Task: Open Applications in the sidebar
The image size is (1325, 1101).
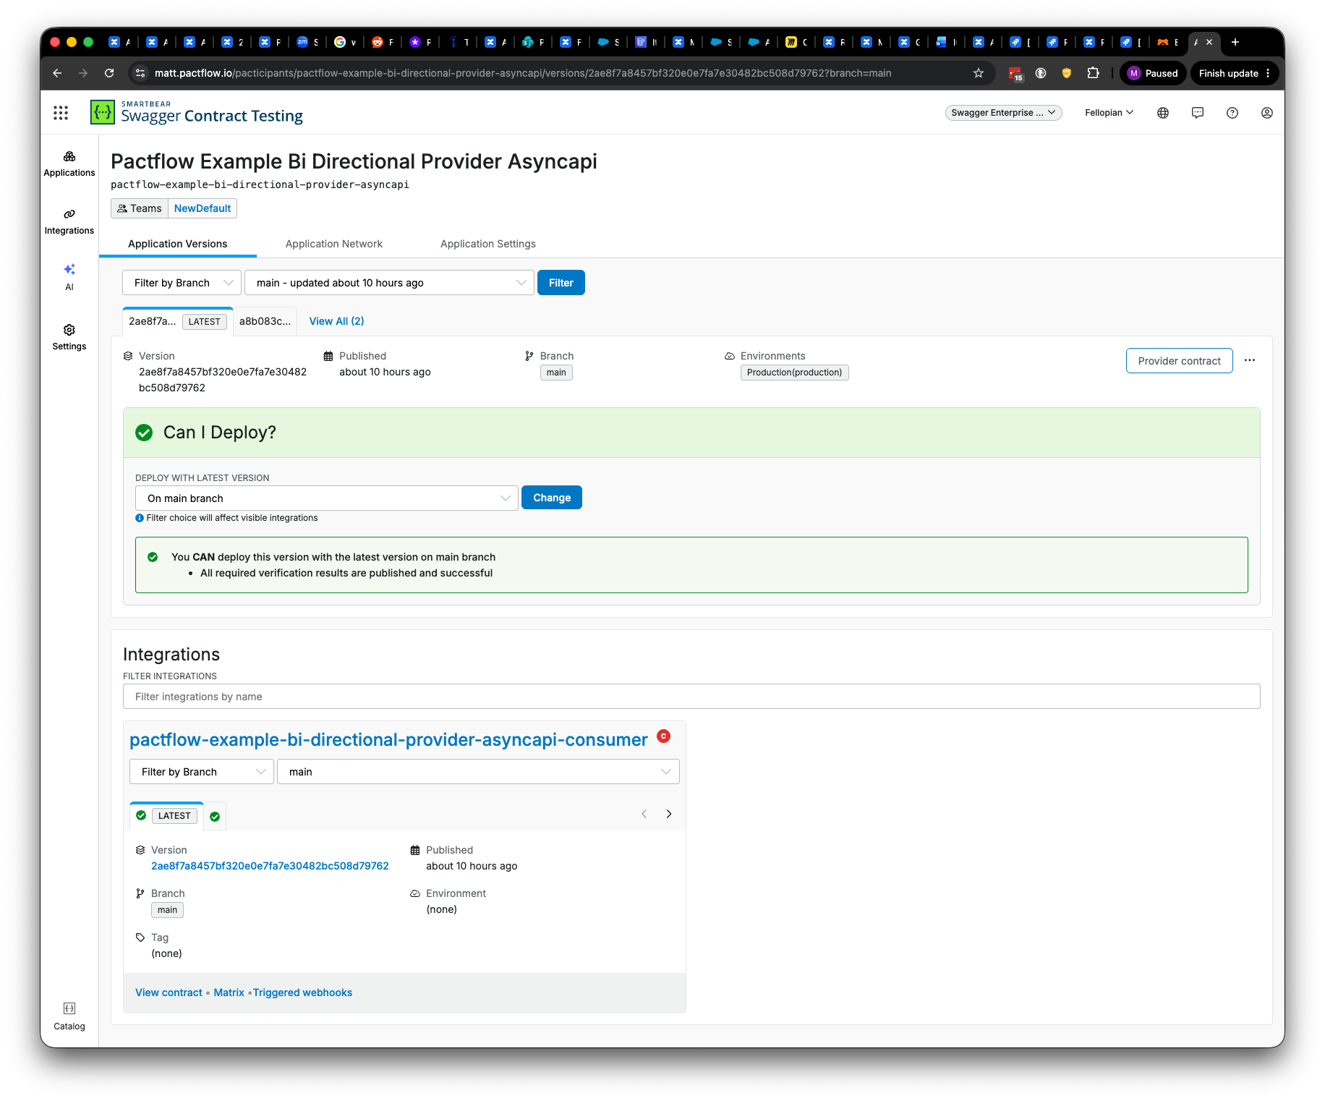Action: tap(69, 164)
